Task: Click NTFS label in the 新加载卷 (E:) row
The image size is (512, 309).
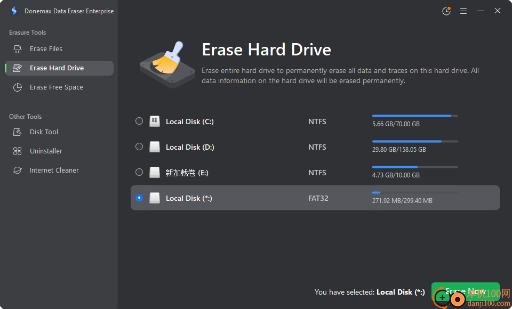Action: [317, 173]
